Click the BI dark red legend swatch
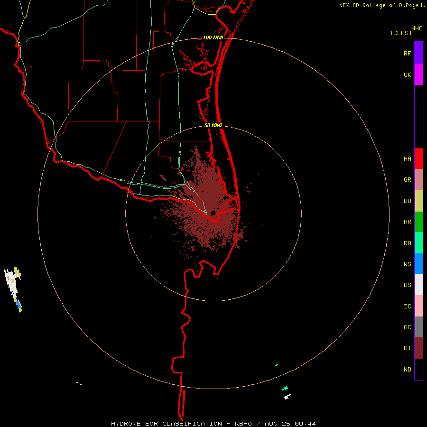This screenshot has height=427, width=427. pos(419,348)
